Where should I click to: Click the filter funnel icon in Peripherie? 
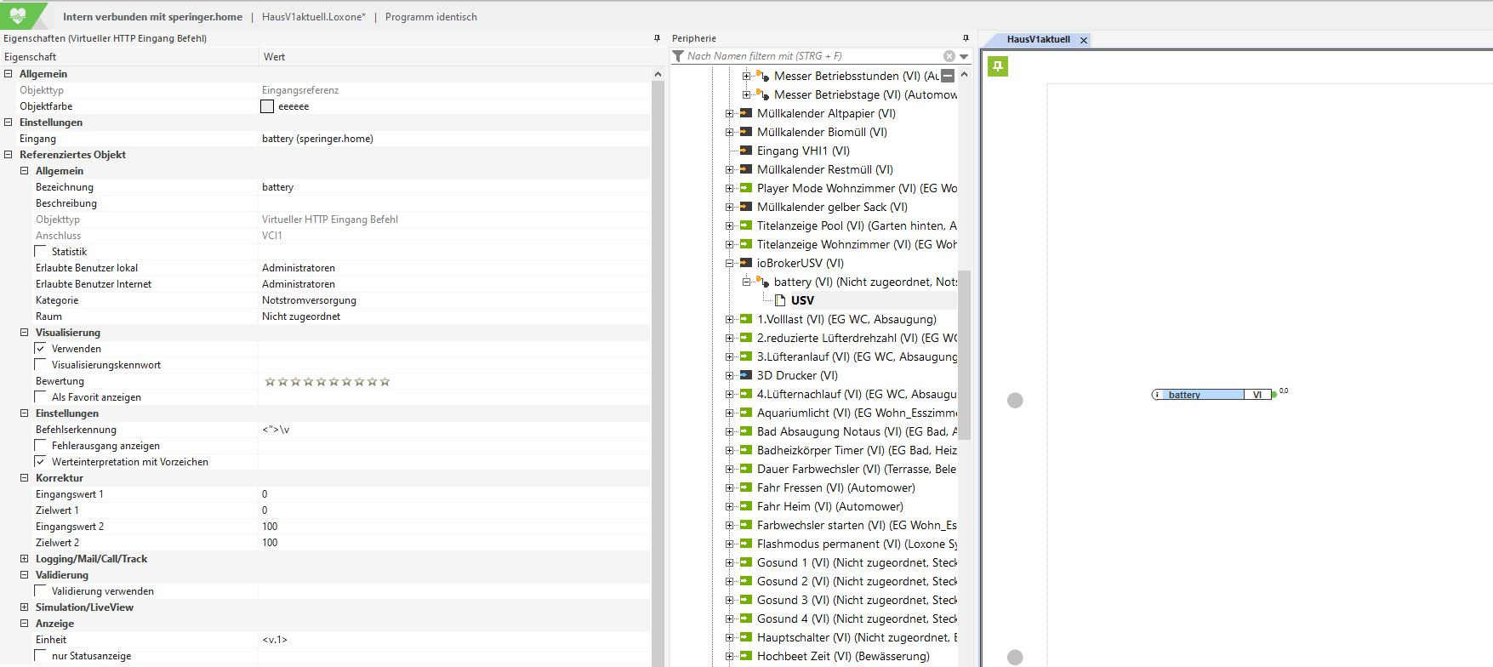(678, 56)
